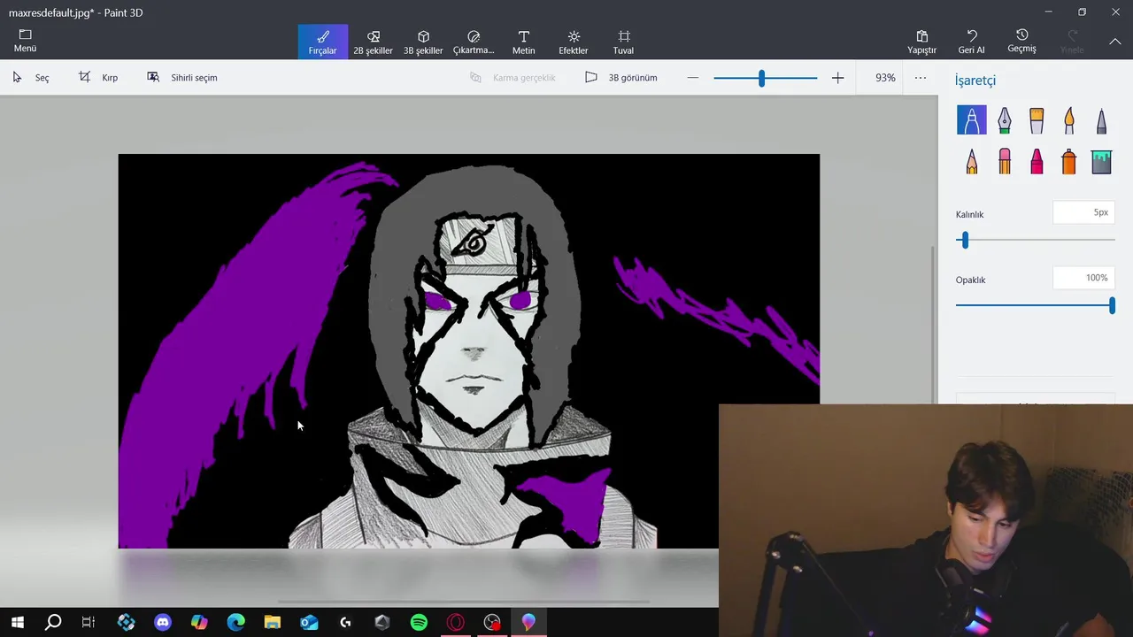Open Spotify from the taskbar
The height and width of the screenshot is (637, 1133).
tap(419, 623)
